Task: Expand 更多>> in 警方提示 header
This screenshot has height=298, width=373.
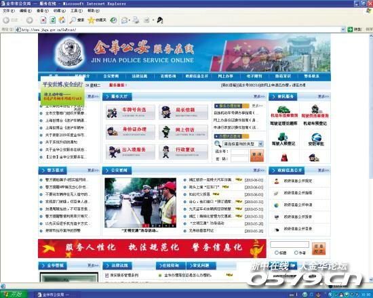Action: 93,170
